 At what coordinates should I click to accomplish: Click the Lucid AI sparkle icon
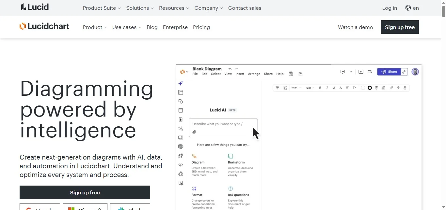point(181,83)
